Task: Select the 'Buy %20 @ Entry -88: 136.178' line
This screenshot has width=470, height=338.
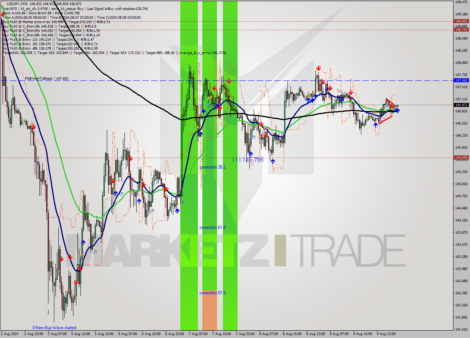Action: tap(28, 48)
